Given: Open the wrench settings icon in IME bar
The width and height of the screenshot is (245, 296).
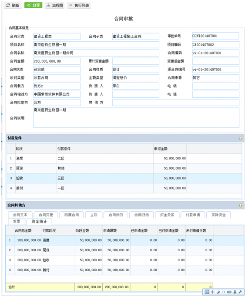Looking at the screenshot, I should [x=240, y=292].
